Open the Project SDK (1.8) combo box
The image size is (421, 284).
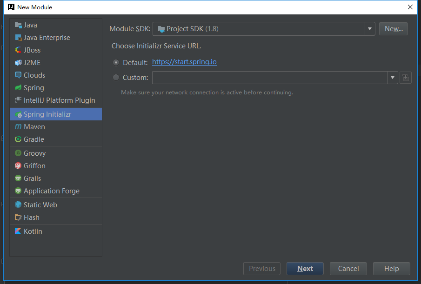[264, 29]
